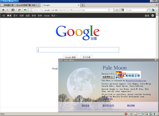This screenshot has width=159, height=116.
Task: Click the stop loading X icon
Action: [117, 10]
